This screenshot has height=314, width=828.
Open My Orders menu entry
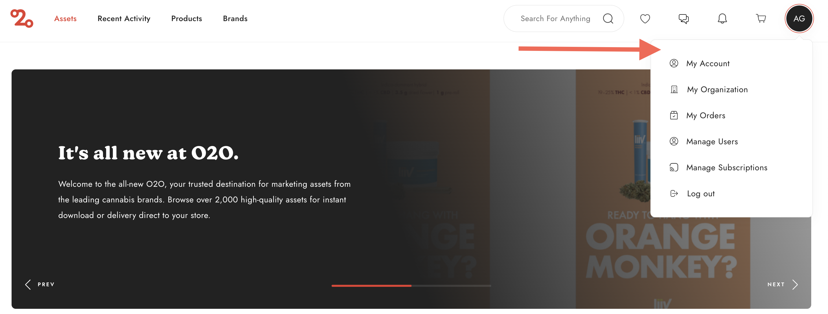(x=706, y=115)
